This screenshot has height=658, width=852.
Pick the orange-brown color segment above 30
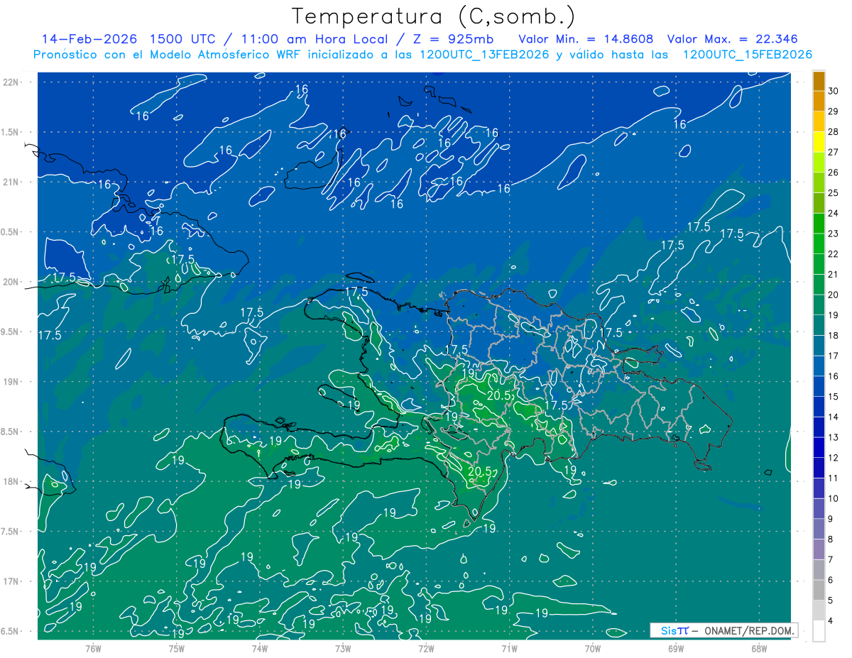tap(819, 81)
